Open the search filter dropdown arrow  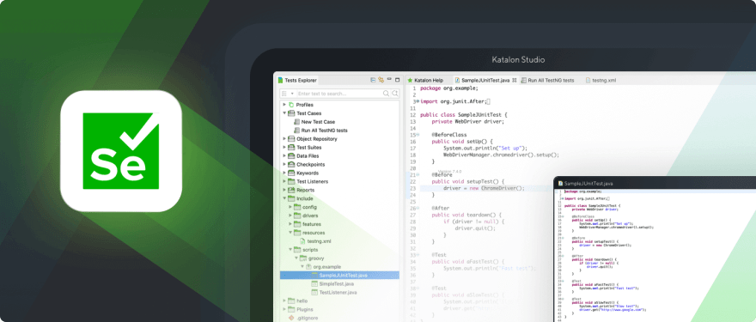point(292,94)
